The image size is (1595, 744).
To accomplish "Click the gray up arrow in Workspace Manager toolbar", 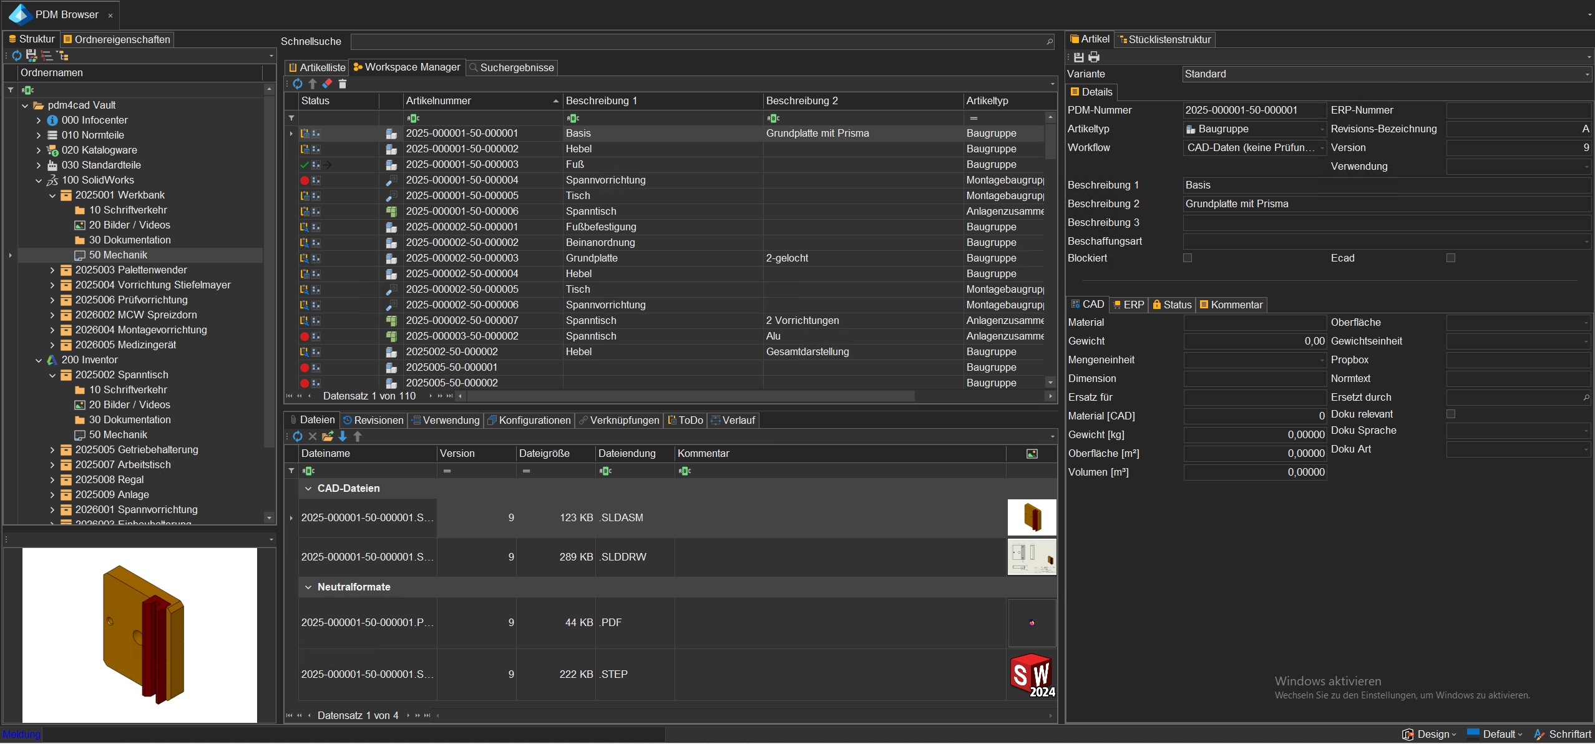I will click(313, 84).
